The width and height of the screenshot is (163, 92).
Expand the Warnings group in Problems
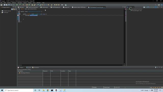click(18, 73)
